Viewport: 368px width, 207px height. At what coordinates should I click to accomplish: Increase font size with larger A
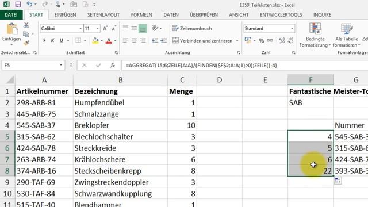coord(105,29)
